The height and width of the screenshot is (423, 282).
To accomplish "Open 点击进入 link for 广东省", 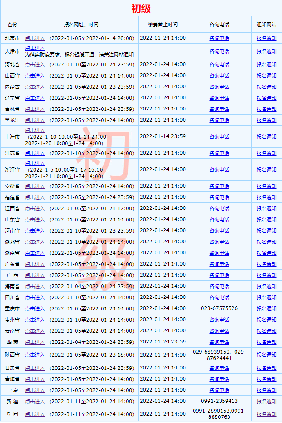I will [x=35, y=264].
